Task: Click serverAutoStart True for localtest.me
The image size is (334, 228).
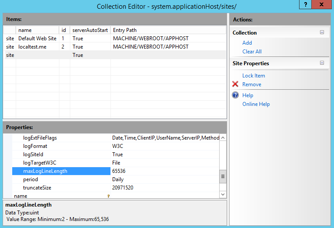Action: (x=90, y=47)
